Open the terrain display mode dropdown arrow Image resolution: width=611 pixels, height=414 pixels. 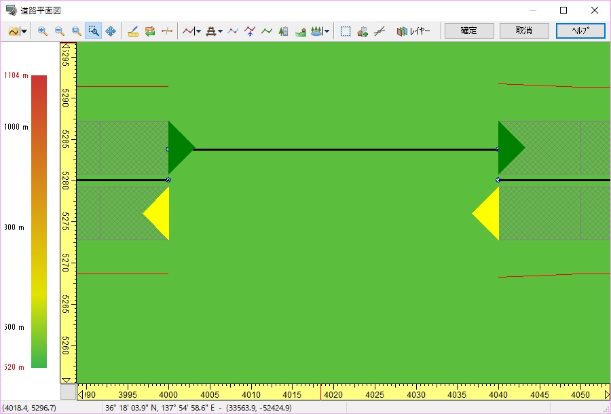(24, 31)
